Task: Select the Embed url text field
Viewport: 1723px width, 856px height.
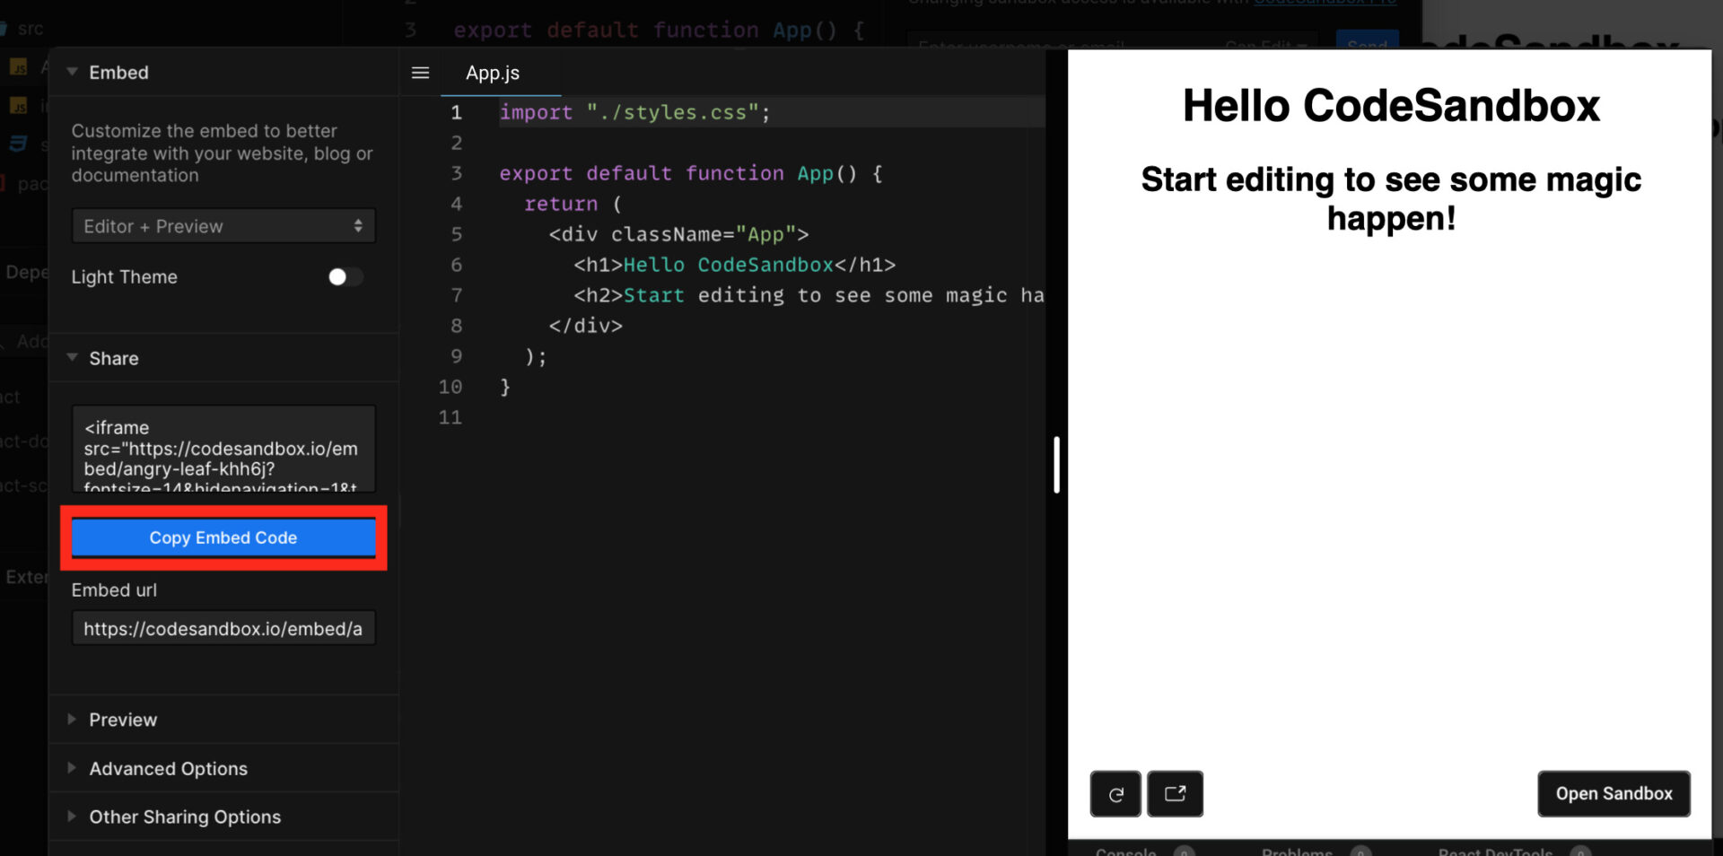Action: point(223,628)
